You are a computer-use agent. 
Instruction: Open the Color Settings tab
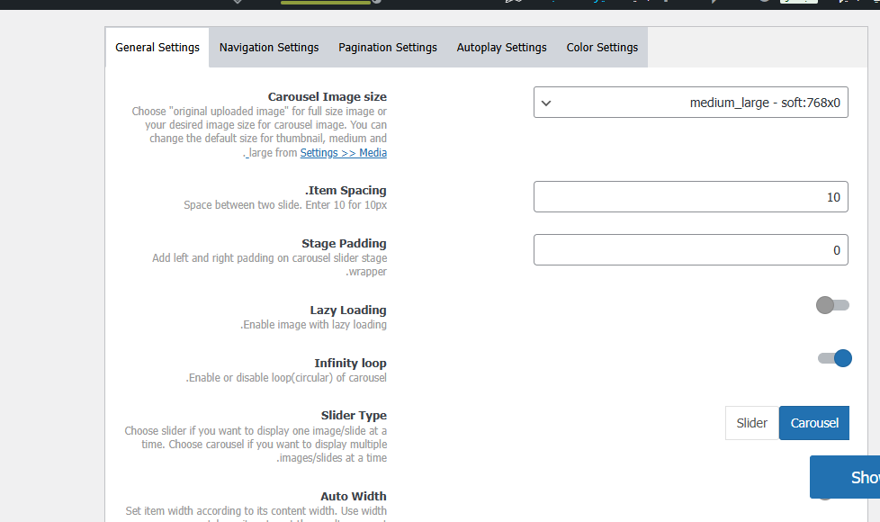coord(602,48)
